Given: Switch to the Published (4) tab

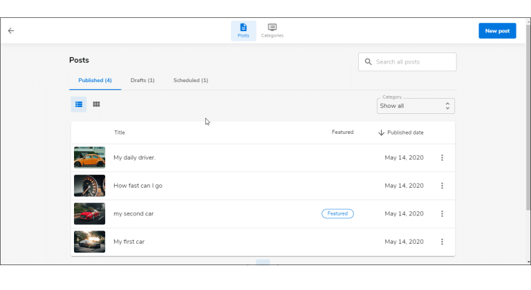Looking at the screenshot, I should (x=95, y=81).
